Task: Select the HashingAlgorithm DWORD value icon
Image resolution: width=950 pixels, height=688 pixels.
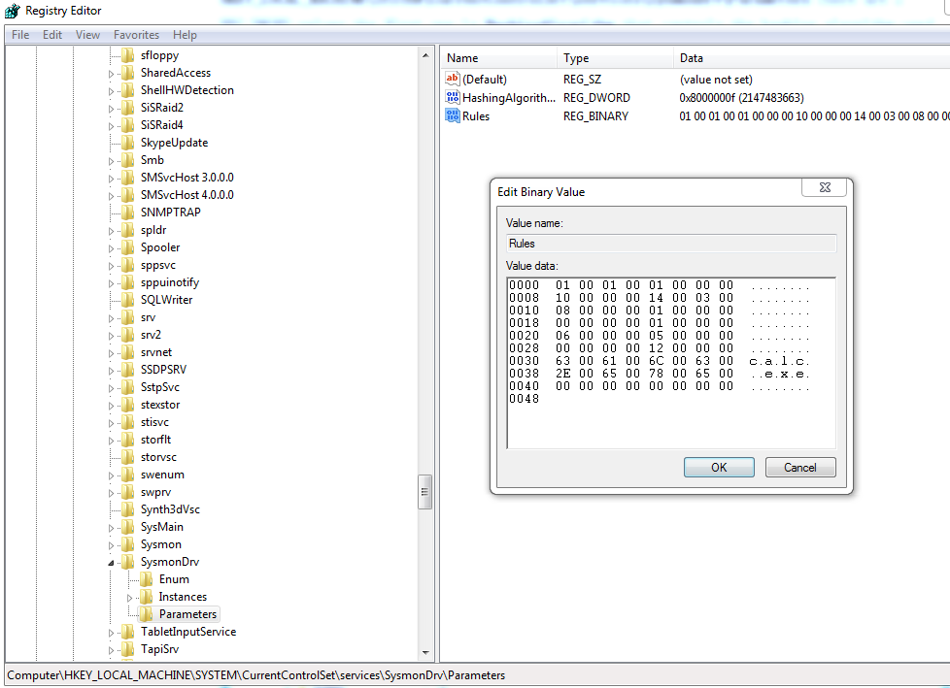Action: click(x=452, y=97)
